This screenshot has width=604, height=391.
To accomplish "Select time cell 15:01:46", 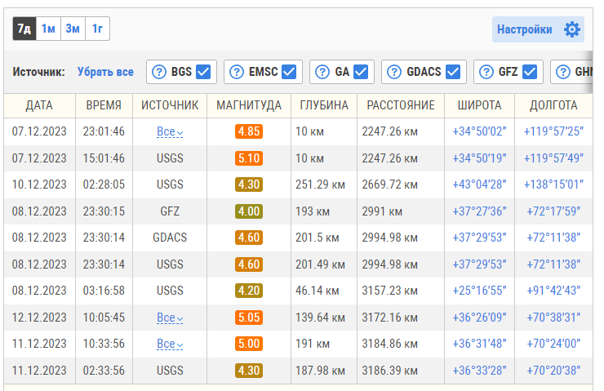I will point(104,158).
